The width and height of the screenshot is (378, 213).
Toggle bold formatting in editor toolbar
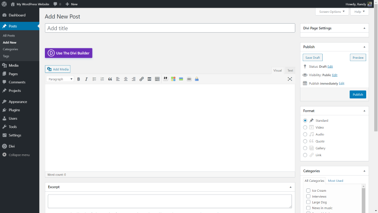pyautogui.click(x=78, y=79)
